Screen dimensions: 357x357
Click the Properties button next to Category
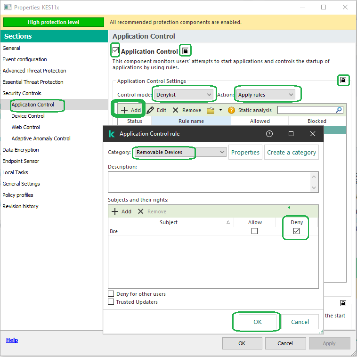coord(245,152)
